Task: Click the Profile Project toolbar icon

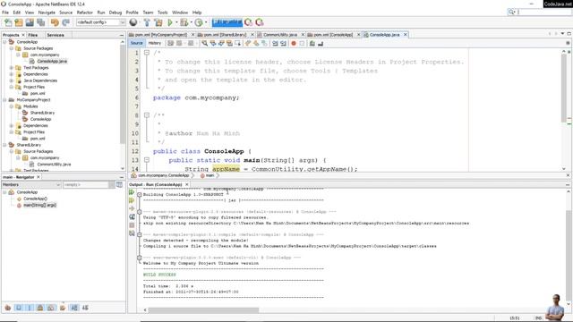Action: click(199, 22)
